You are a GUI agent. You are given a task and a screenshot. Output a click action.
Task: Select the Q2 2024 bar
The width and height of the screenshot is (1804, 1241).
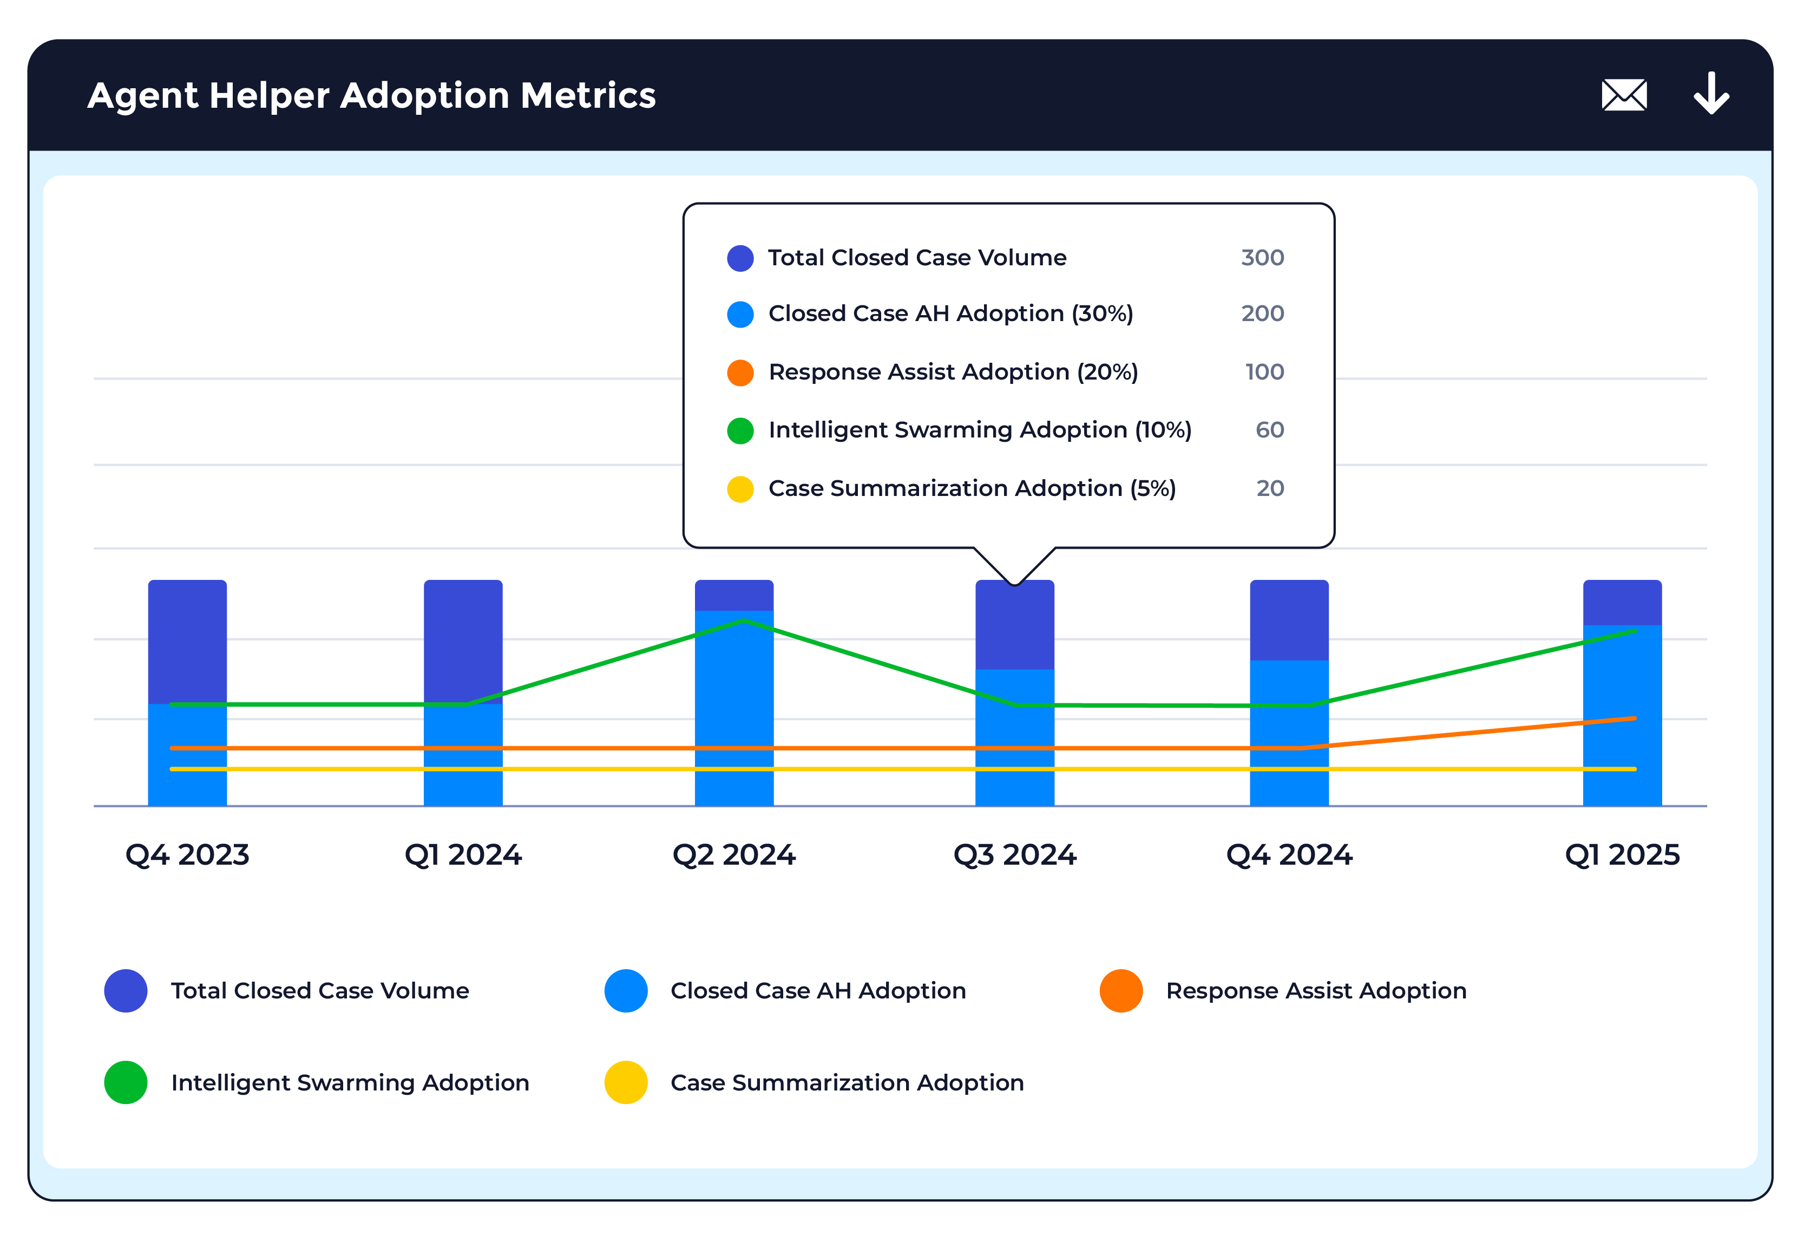tap(734, 692)
